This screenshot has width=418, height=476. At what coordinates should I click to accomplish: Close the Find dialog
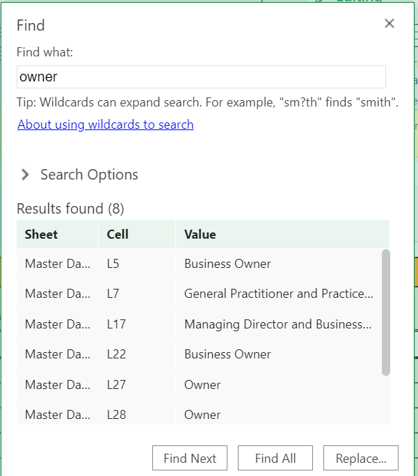pyautogui.click(x=389, y=24)
